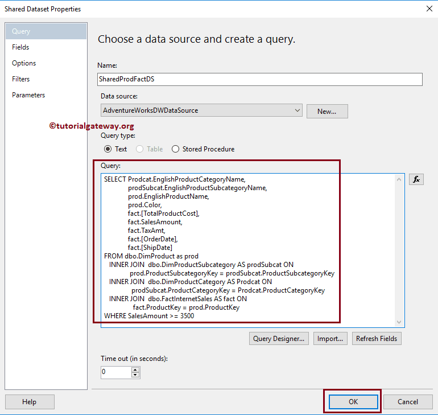Click Refresh Fields

377,338
